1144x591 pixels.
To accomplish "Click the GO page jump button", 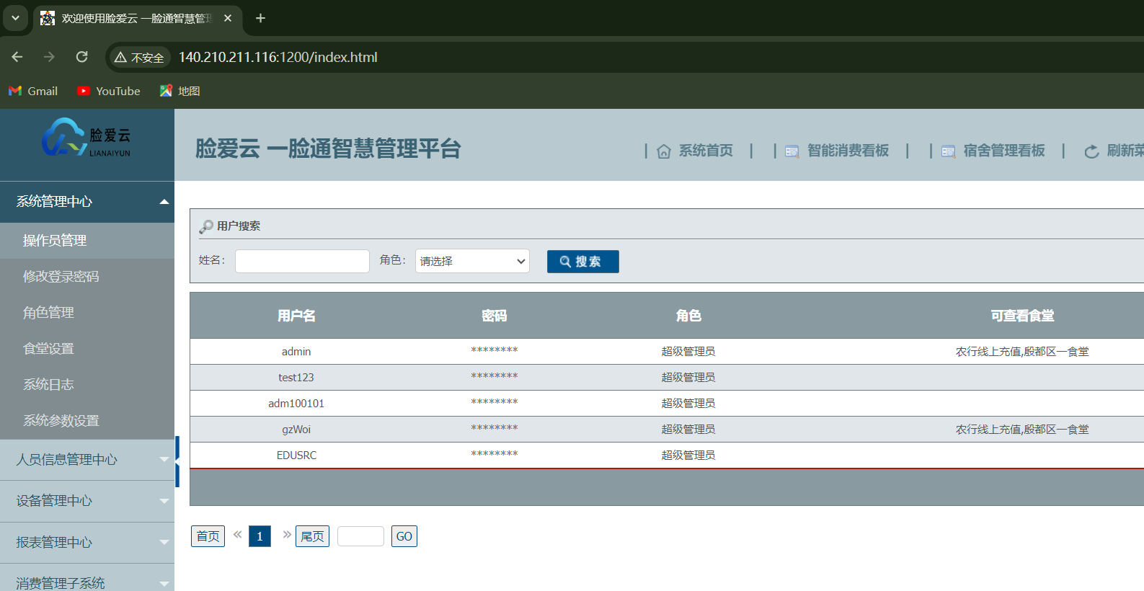I will (x=404, y=536).
